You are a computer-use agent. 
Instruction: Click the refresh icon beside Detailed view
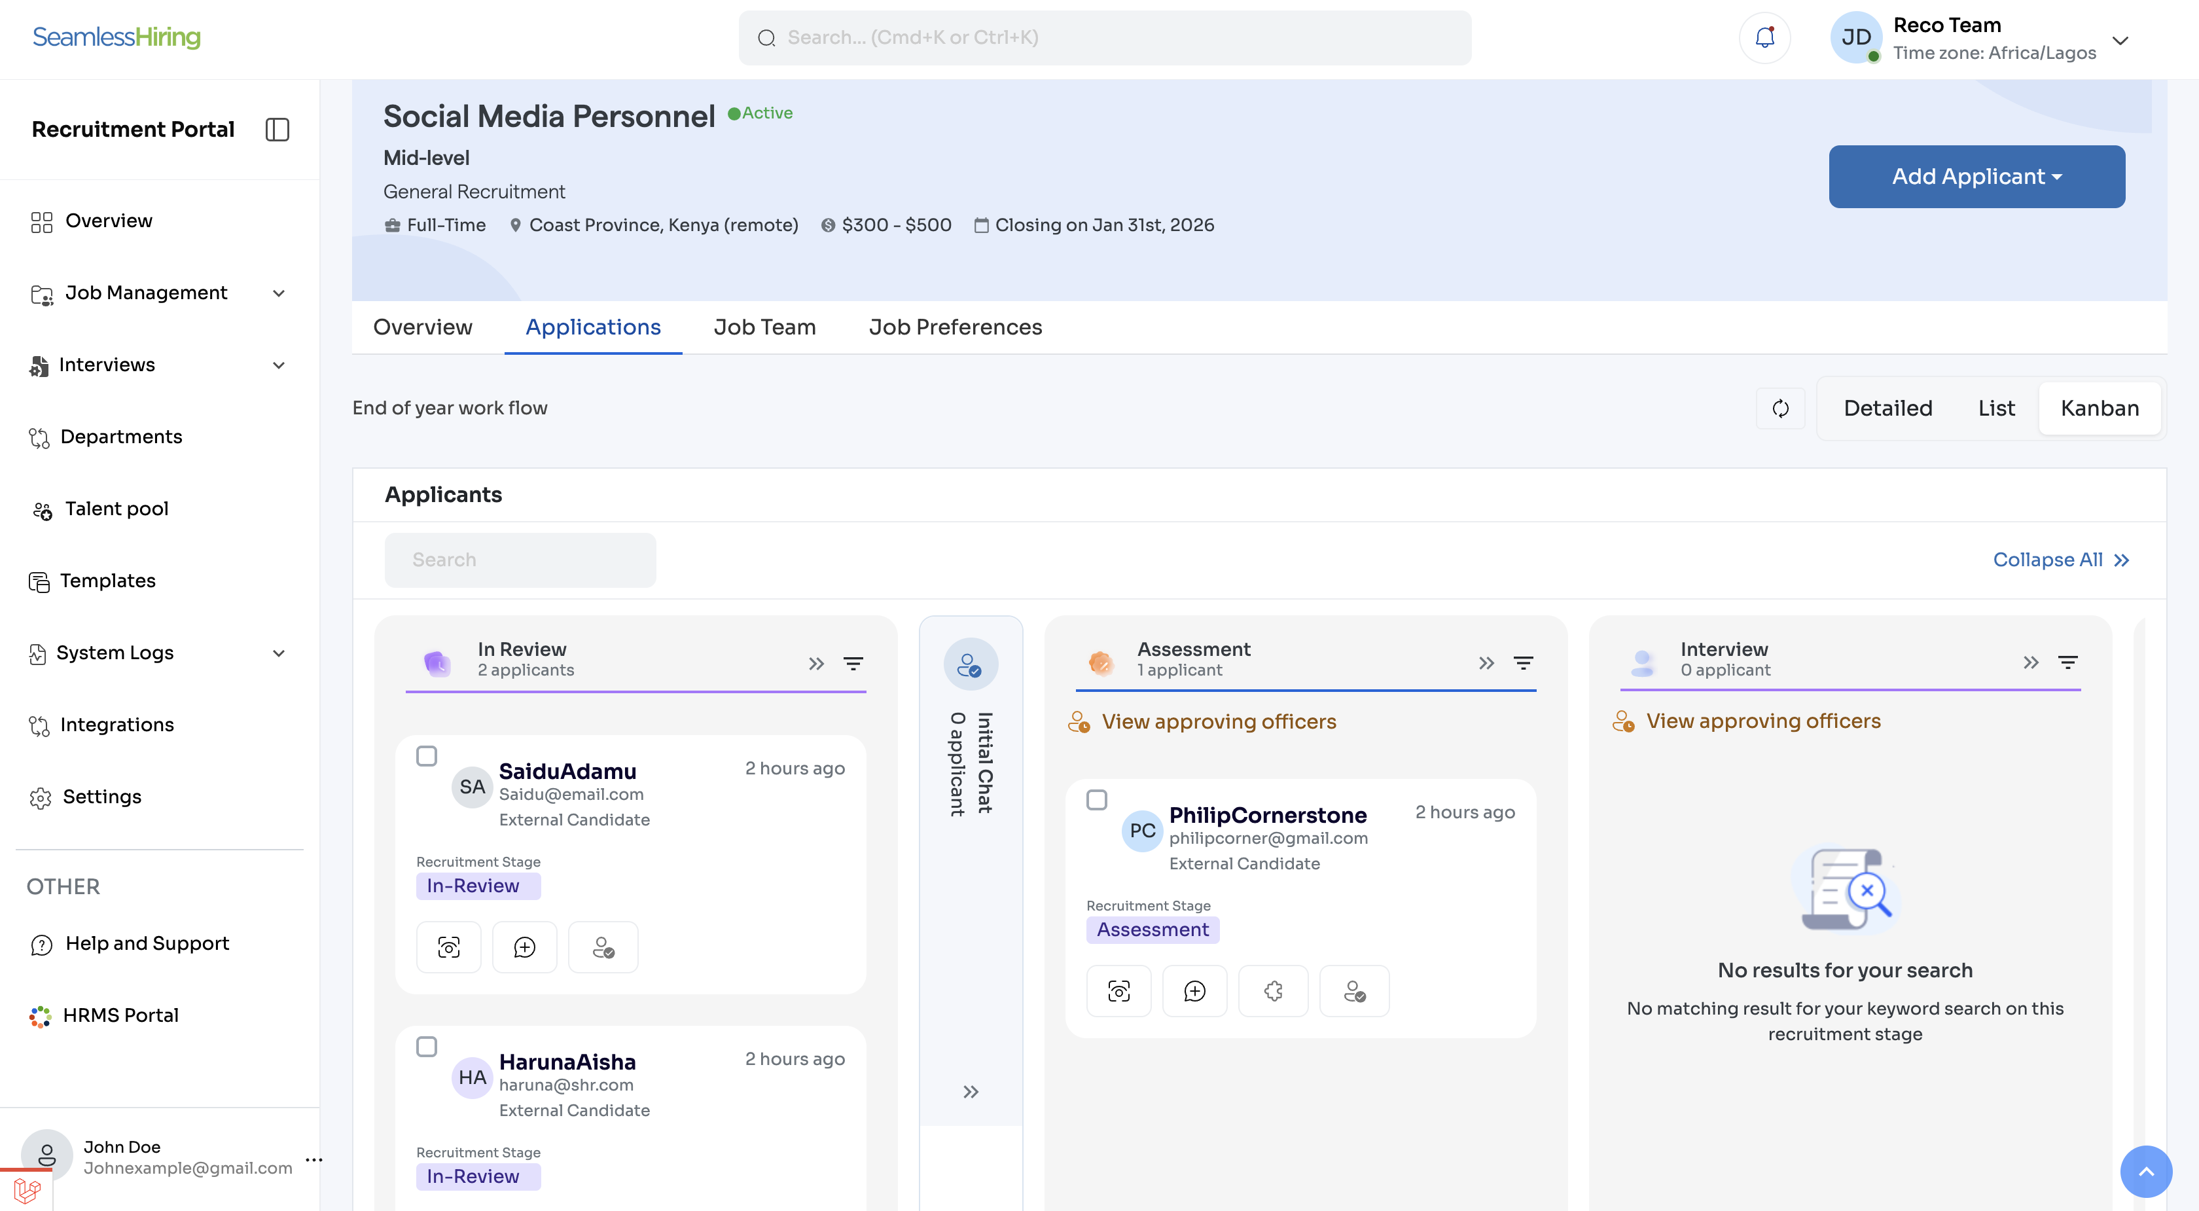tap(1781, 408)
